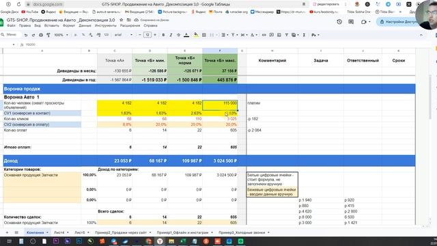
Task: Open the Компания tab dropdown arrow
Action: pyautogui.click(x=47, y=232)
